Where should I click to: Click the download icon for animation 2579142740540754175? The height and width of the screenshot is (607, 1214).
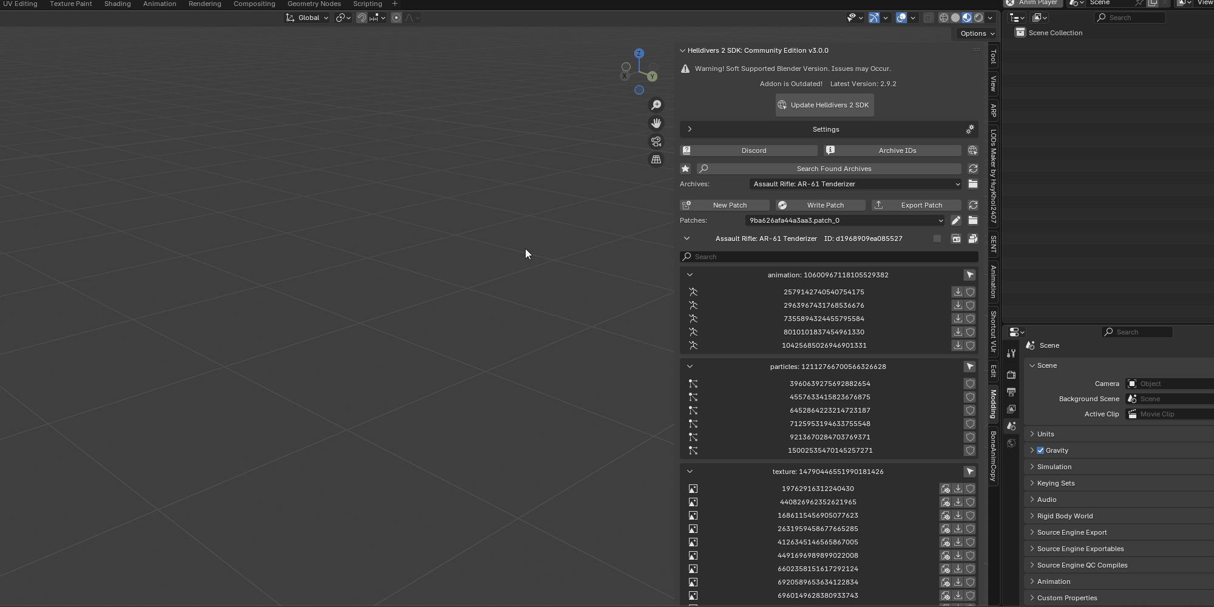tap(958, 292)
